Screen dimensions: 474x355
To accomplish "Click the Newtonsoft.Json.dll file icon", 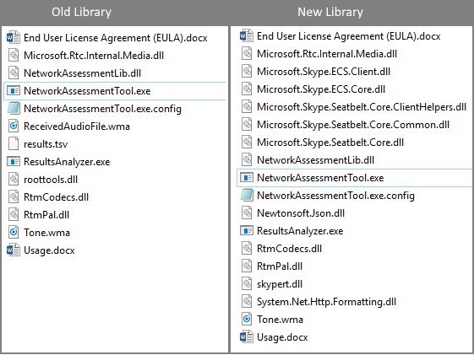I will point(247,213).
